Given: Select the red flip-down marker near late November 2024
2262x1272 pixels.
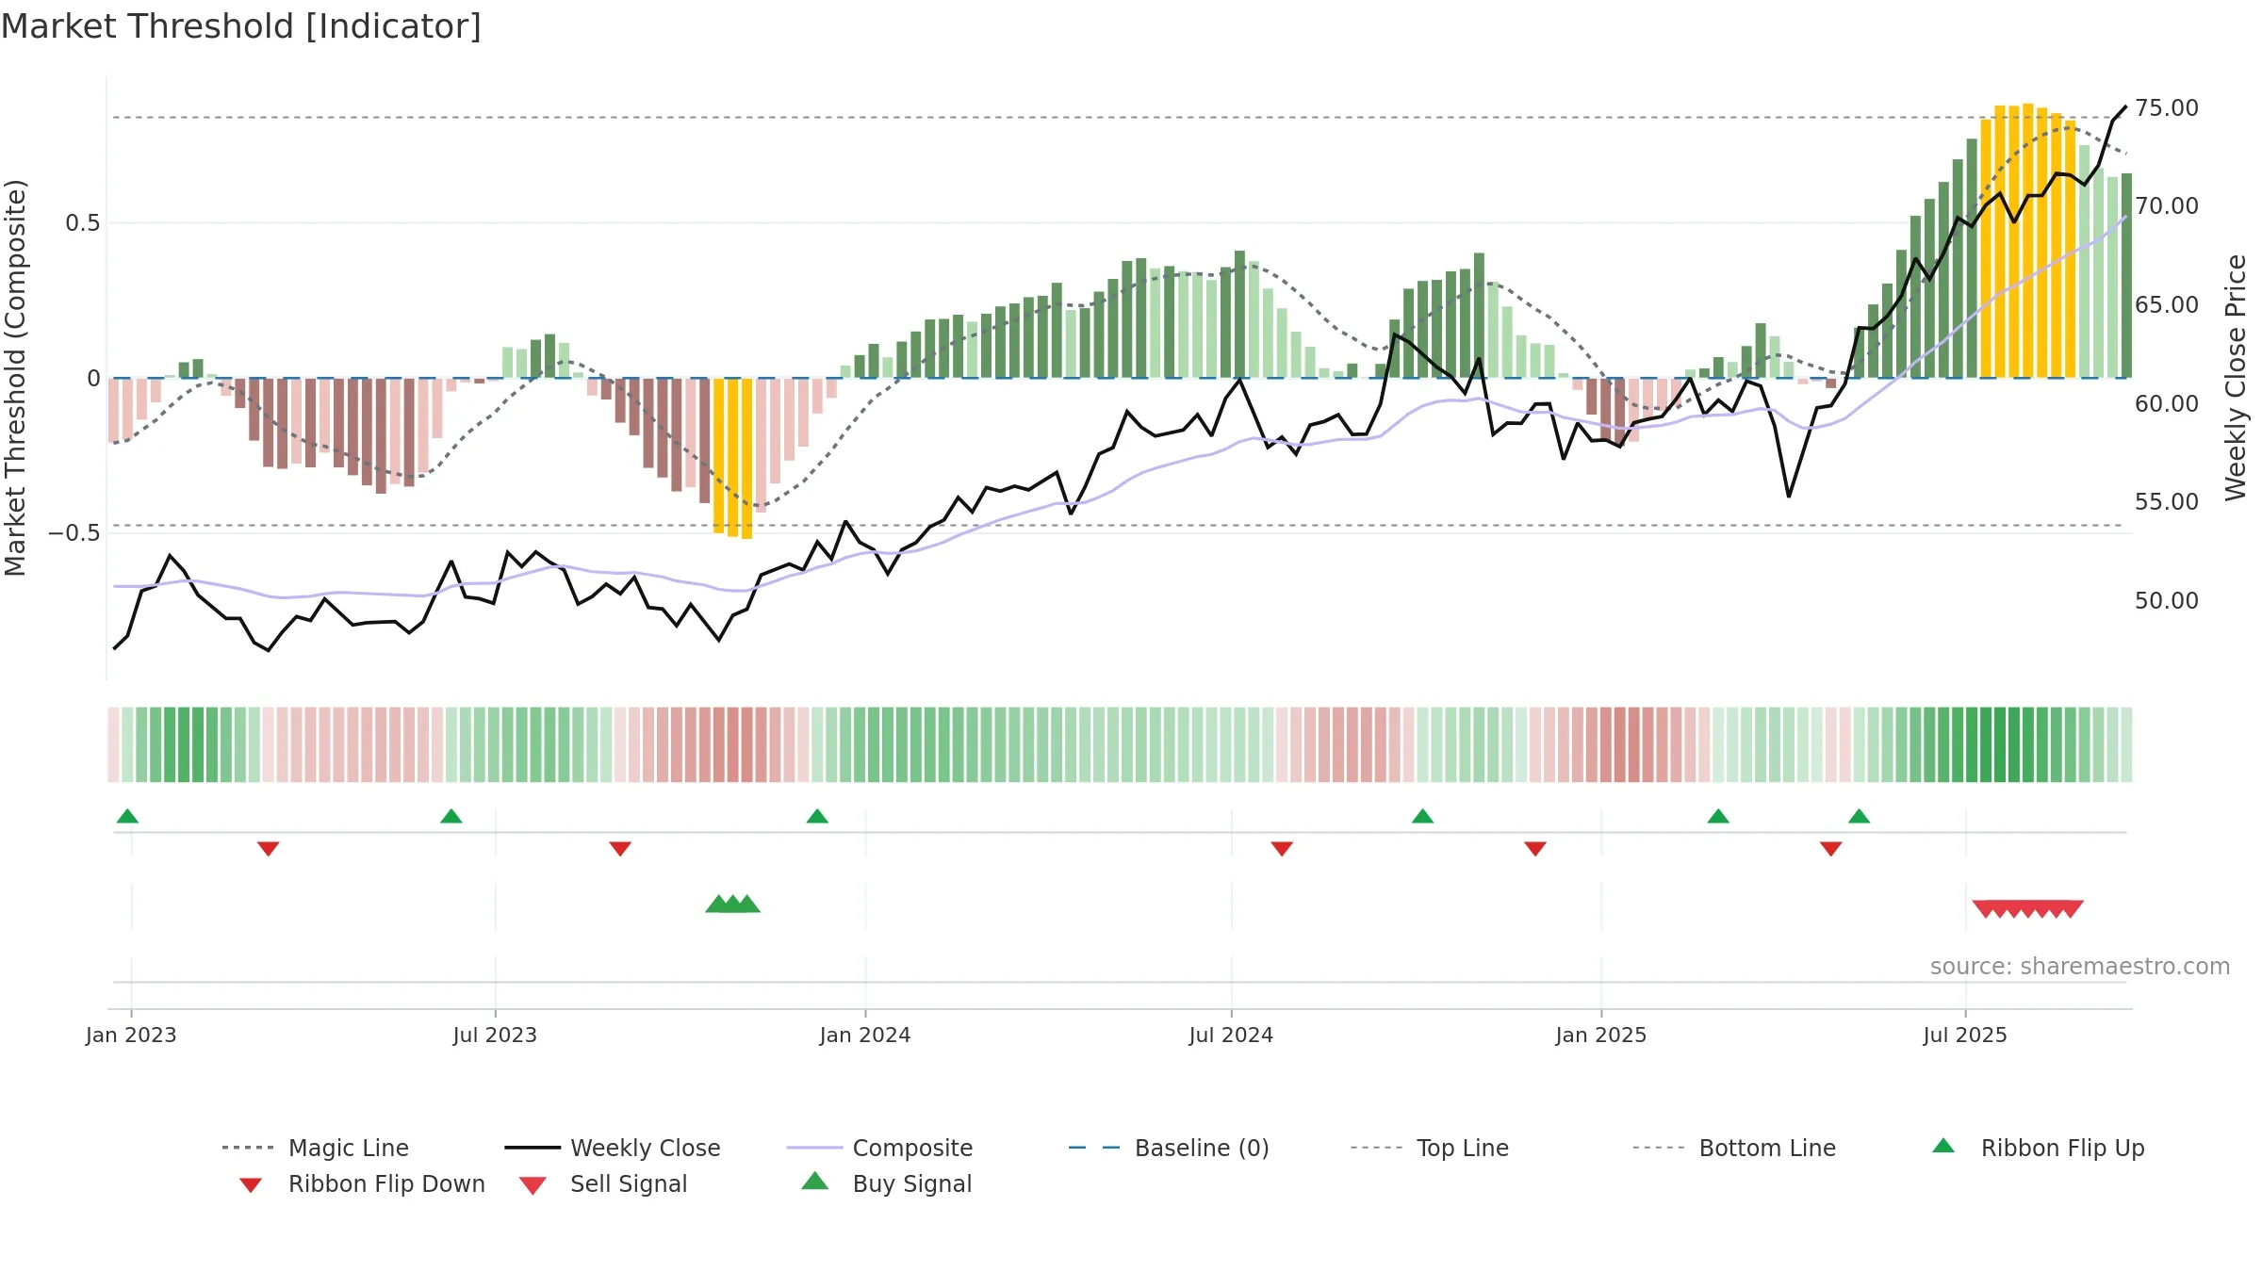Looking at the screenshot, I should pyautogui.click(x=1535, y=849).
